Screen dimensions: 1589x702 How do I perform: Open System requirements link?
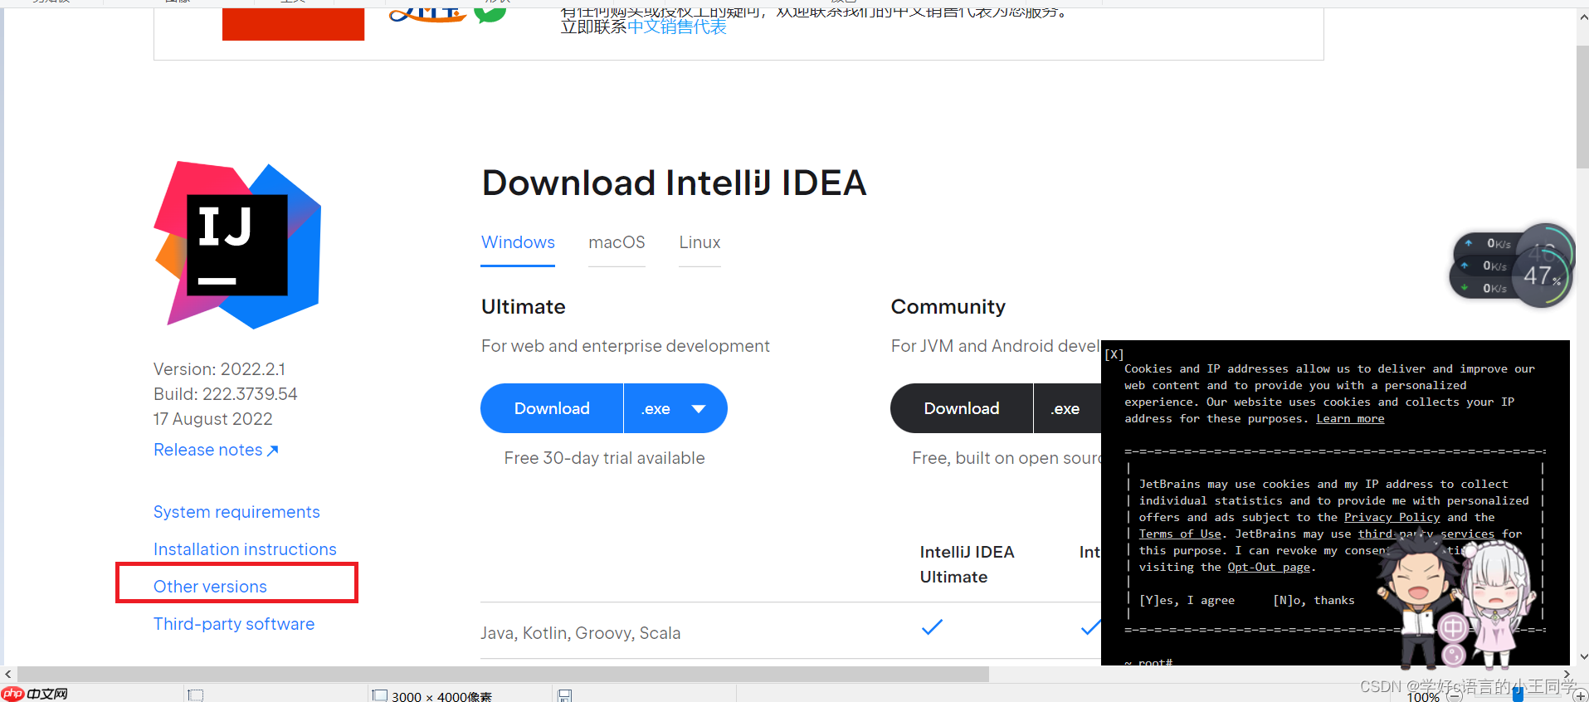coord(236,512)
